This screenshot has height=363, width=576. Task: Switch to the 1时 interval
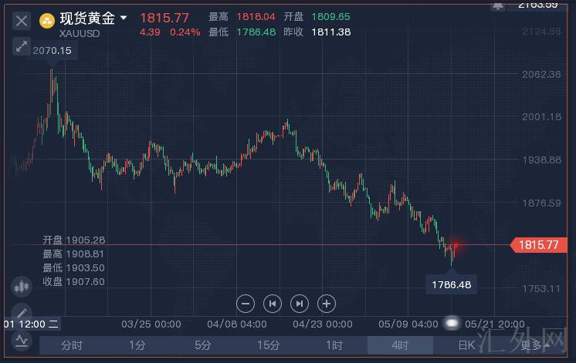click(334, 345)
